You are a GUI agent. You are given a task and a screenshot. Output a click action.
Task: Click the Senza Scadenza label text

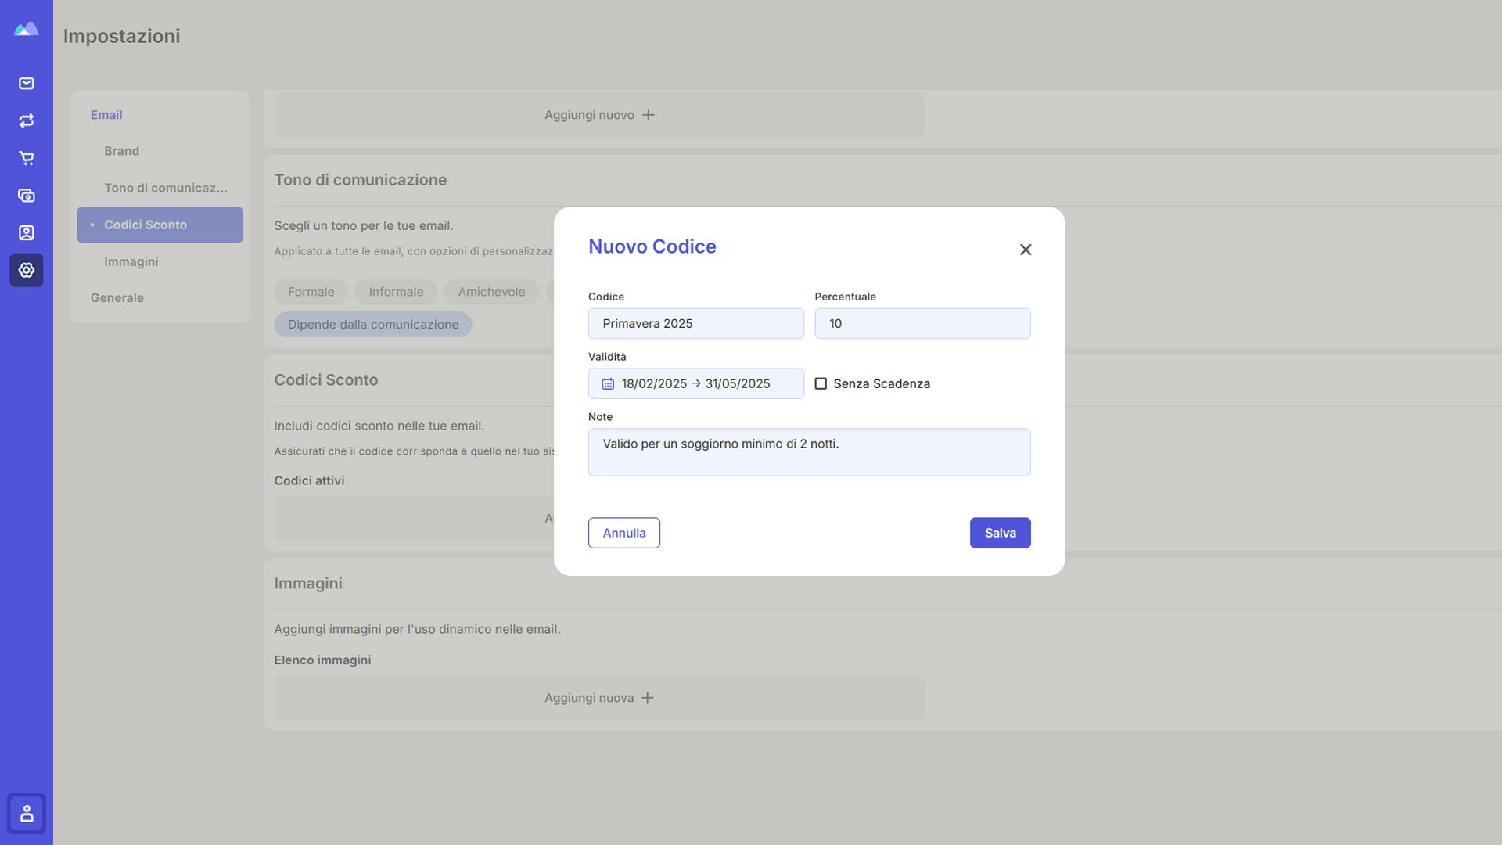tap(882, 383)
